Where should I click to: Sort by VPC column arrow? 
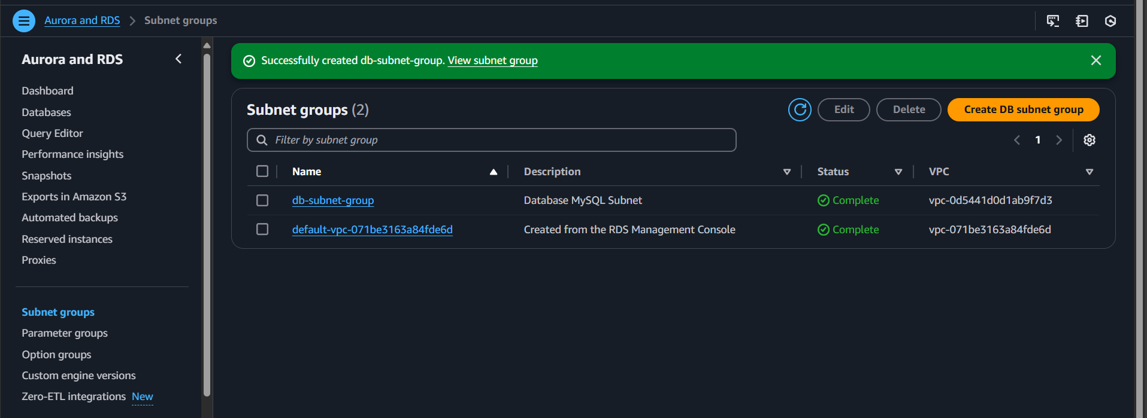pyautogui.click(x=1090, y=172)
